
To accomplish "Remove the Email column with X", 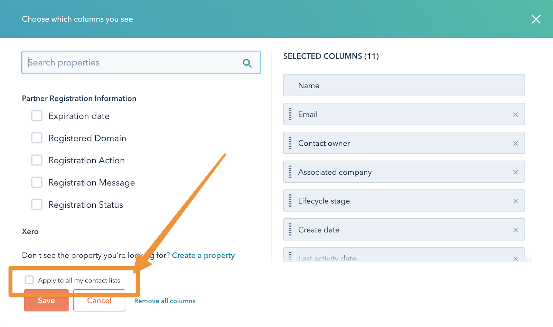I will click(x=515, y=115).
